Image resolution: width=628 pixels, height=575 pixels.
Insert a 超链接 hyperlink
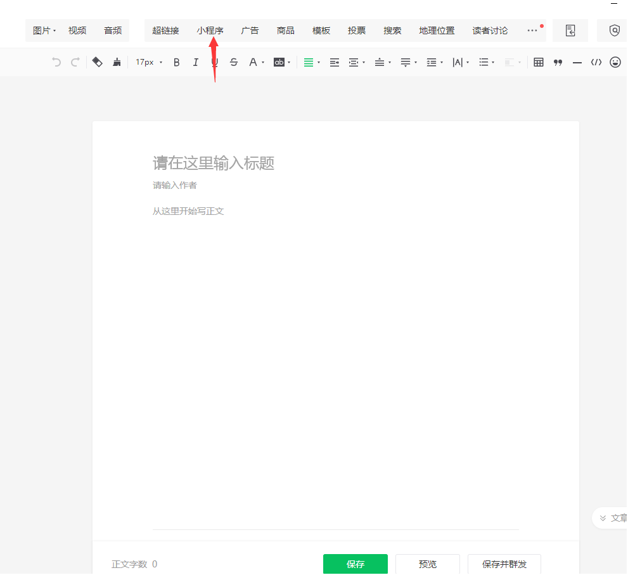(165, 30)
